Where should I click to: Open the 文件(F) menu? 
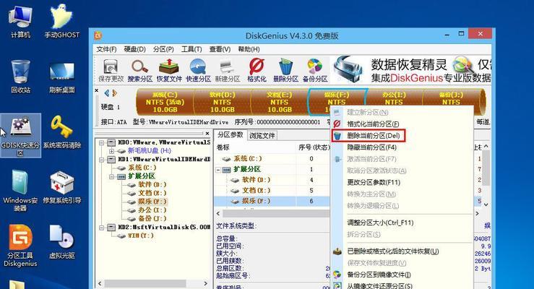(x=106, y=49)
